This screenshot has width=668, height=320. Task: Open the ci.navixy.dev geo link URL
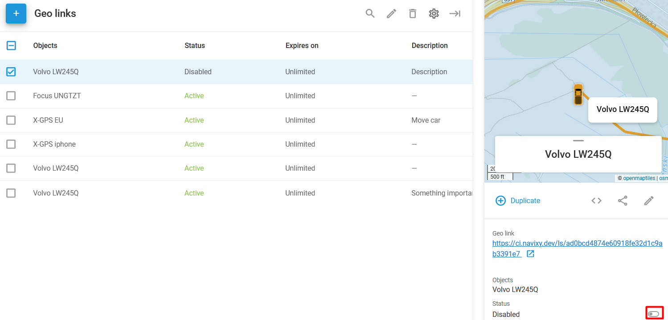tap(577, 244)
